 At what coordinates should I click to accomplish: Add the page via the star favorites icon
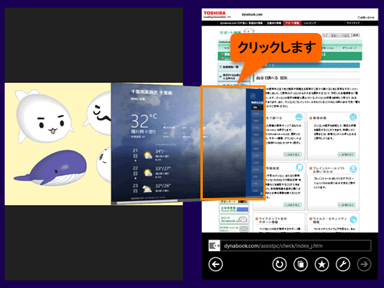[x=322, y=264]
